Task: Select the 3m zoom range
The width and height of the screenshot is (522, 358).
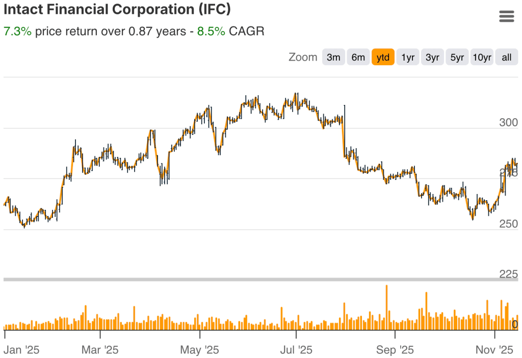Action: pyautogui.click(x=333, y=57)
